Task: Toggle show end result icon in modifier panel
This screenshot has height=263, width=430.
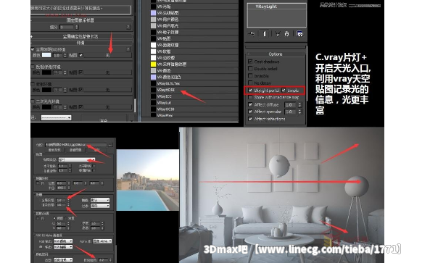Action: tap(265, 34)
